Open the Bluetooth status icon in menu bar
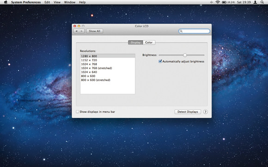Screen dimensions: 268x167 click(212, 2)
